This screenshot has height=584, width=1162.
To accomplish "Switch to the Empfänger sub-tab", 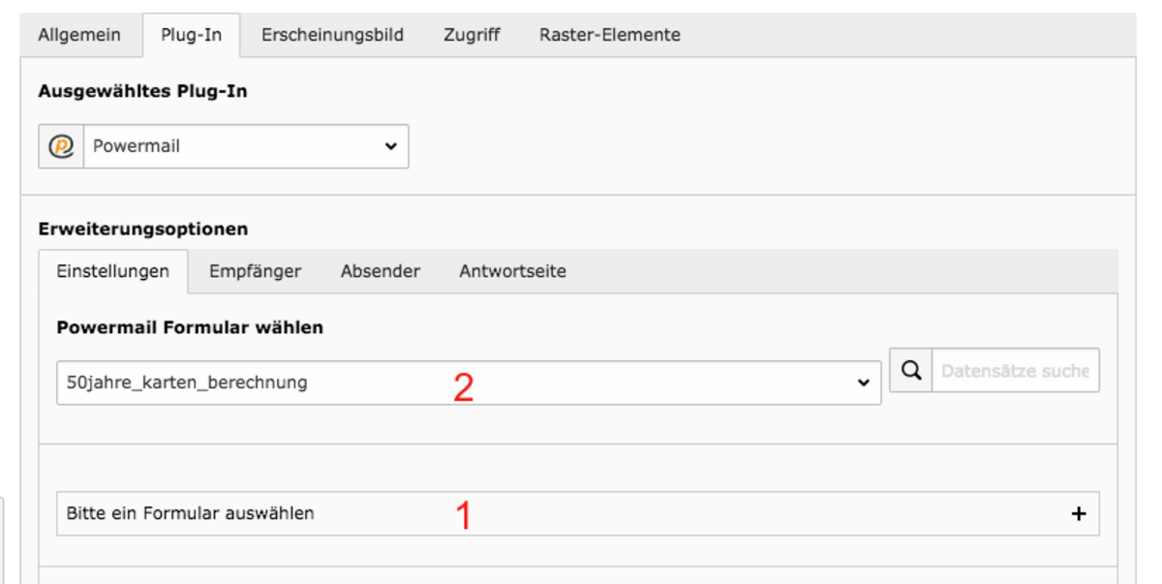I will (x=255, y=271).
